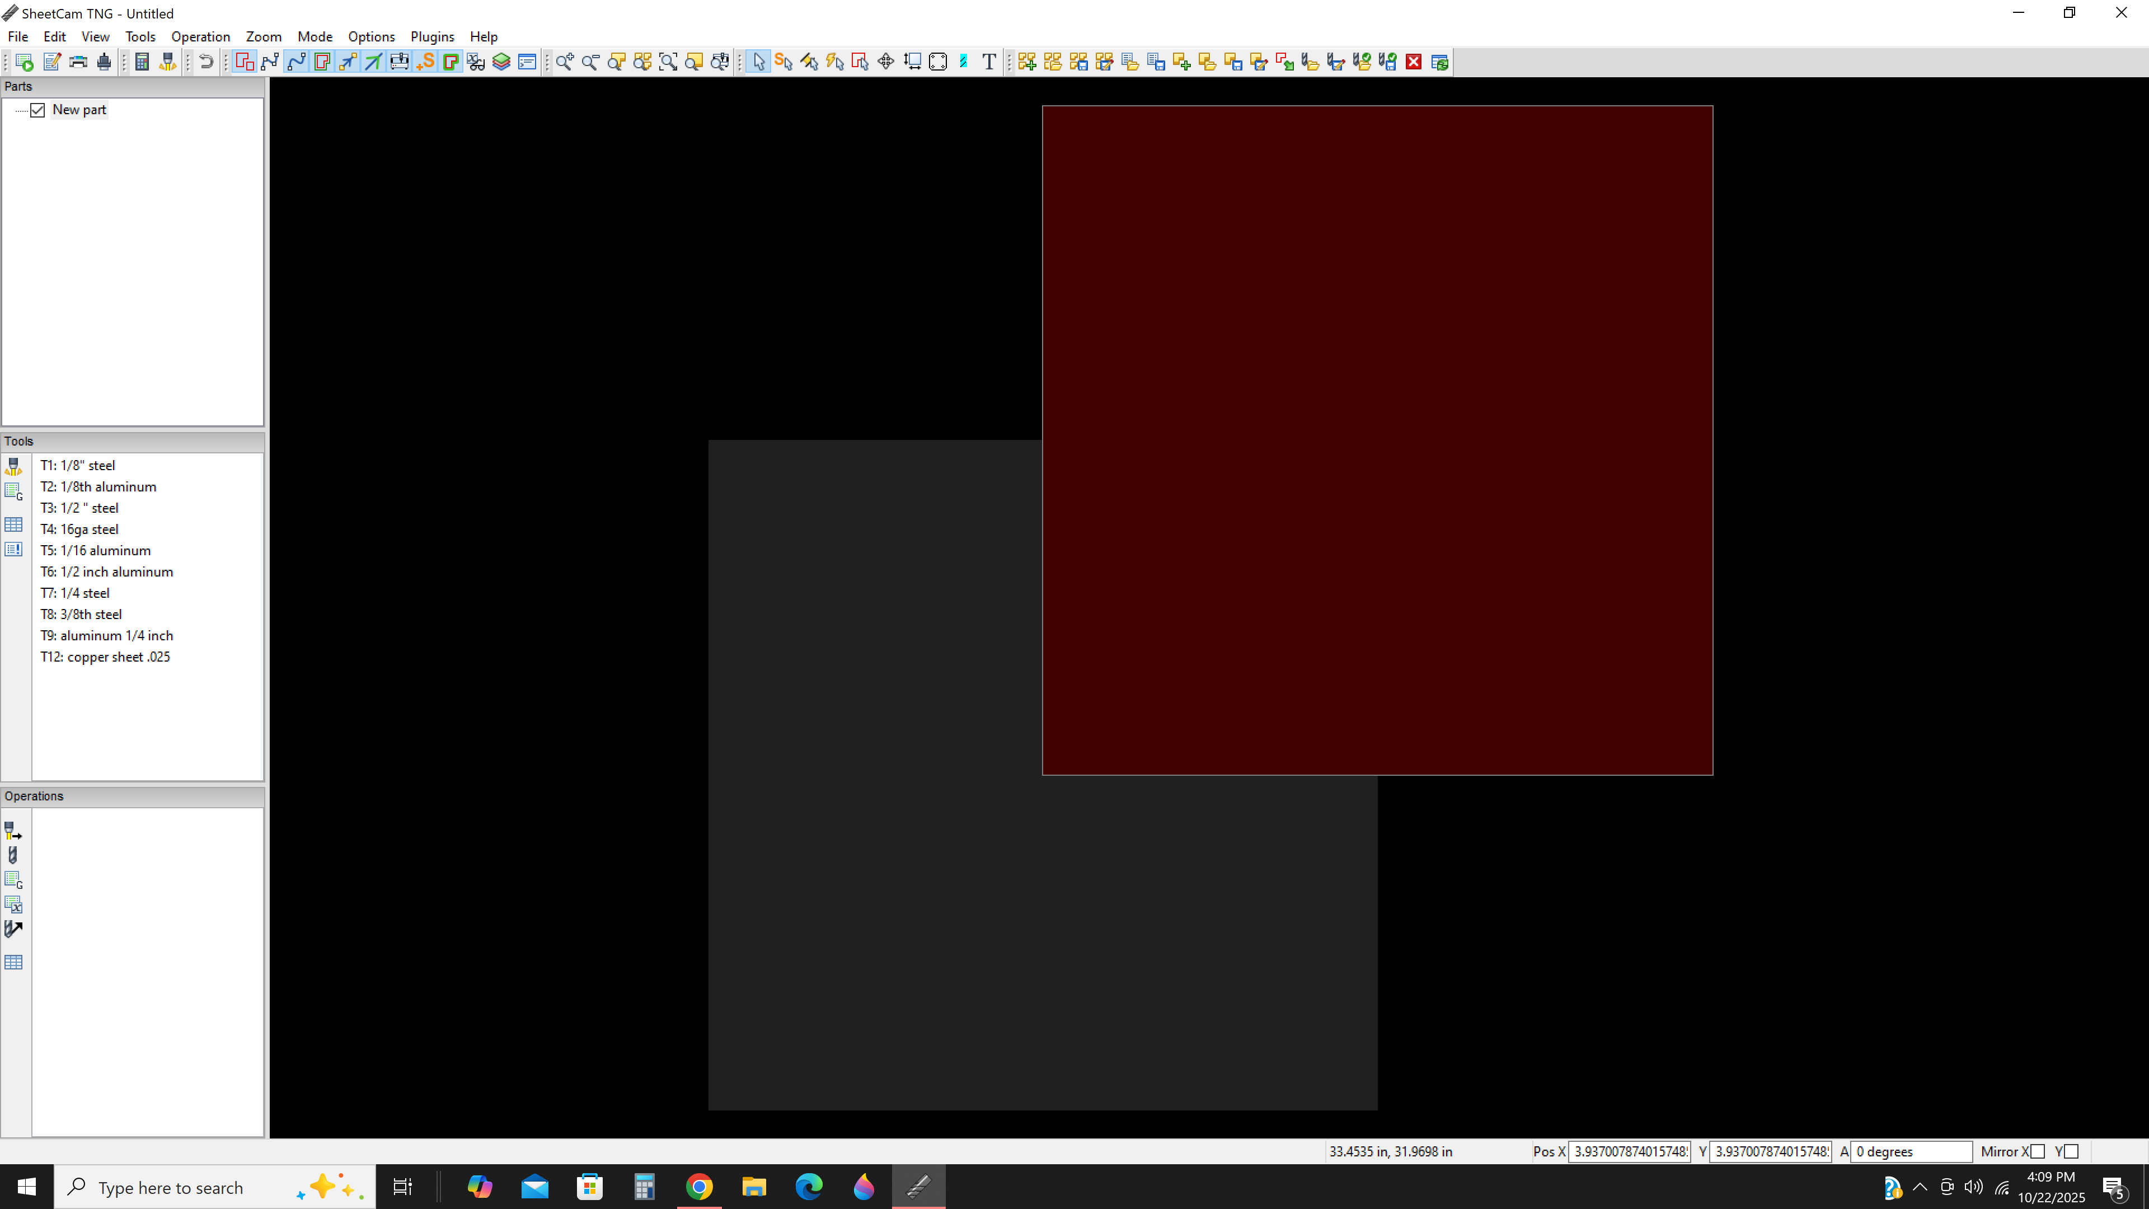Open the layers stack icon
This screenshot has height=1209, width=2149.
[501, 62]
